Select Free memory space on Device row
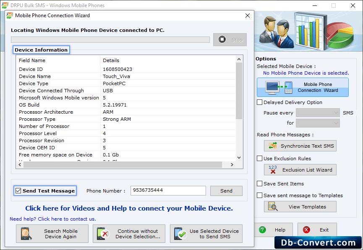 coord(126,155)
